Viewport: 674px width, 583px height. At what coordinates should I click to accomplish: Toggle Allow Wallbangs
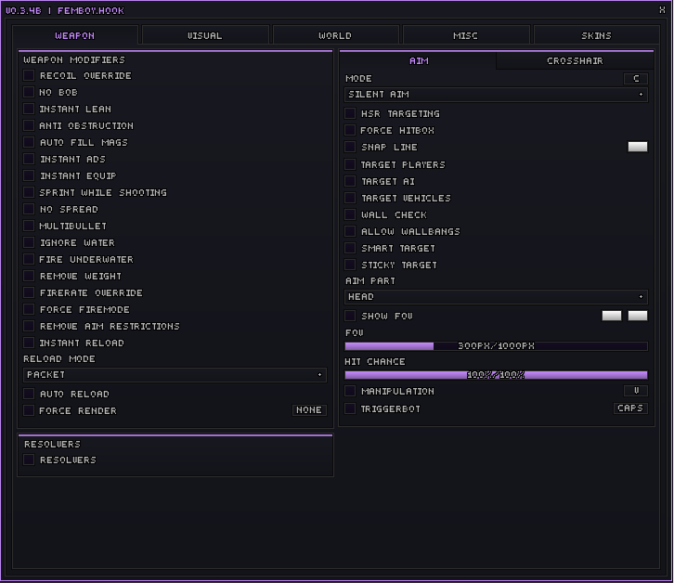pyautogui.click(x=350, y=231)
